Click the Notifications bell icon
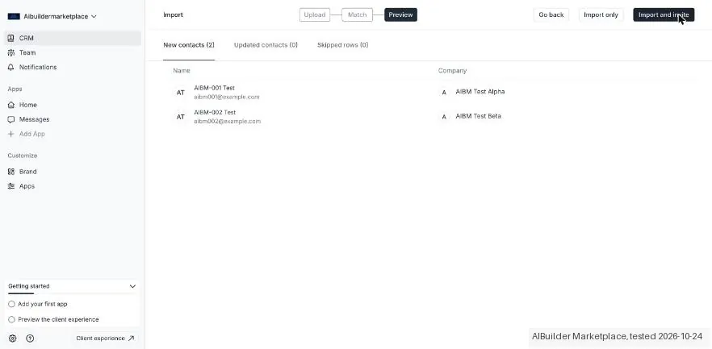This screenshot has height=349, width=712. [11, 67]
